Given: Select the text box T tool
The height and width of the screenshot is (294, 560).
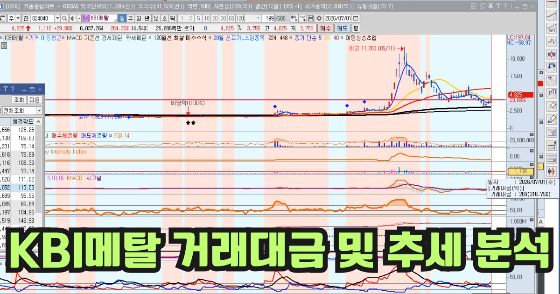Looking at the screenshot, I should 552,133.
